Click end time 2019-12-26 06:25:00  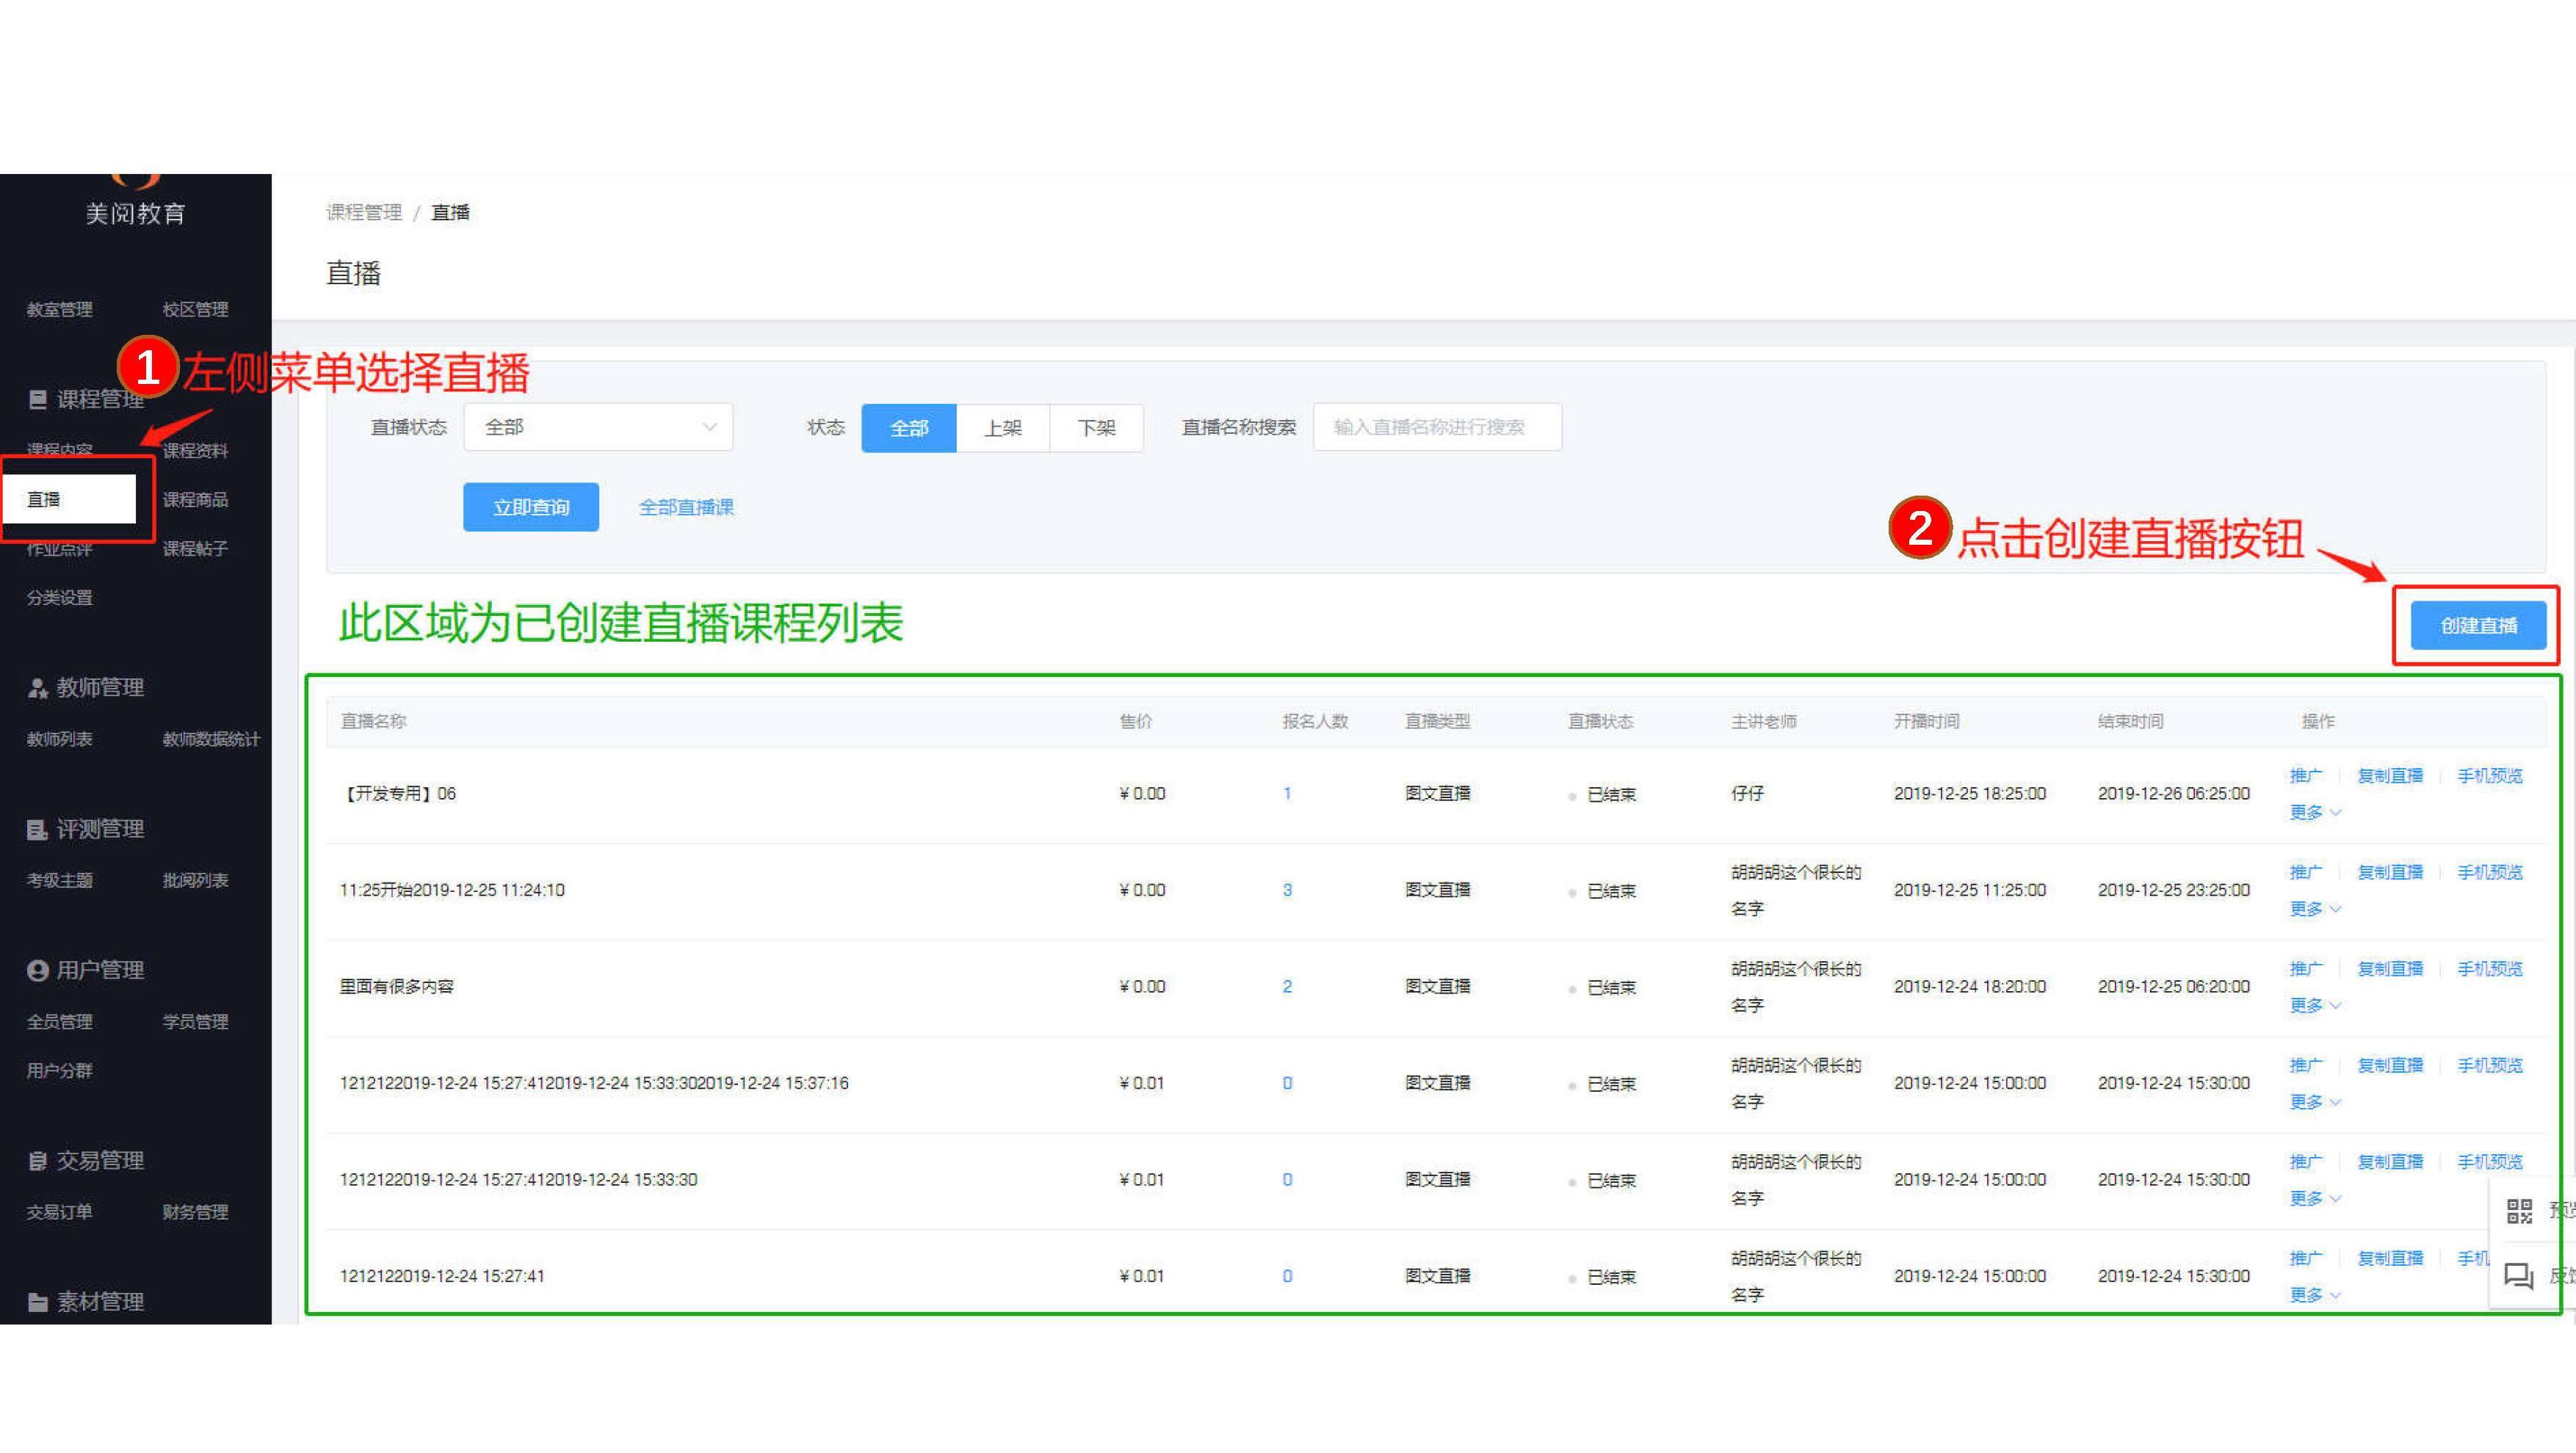coord(2173,794)
